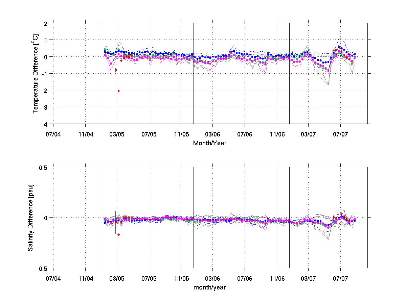Click the "11/05" date tick of the temperature plot
Image resolution: width=406 pixels, height=304 pixels.
pos(181,134)
